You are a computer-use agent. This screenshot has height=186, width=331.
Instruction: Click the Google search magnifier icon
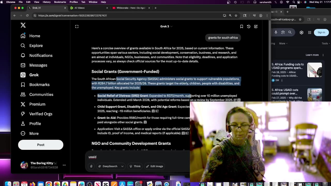pyautogui.click(x=290, y=32)
